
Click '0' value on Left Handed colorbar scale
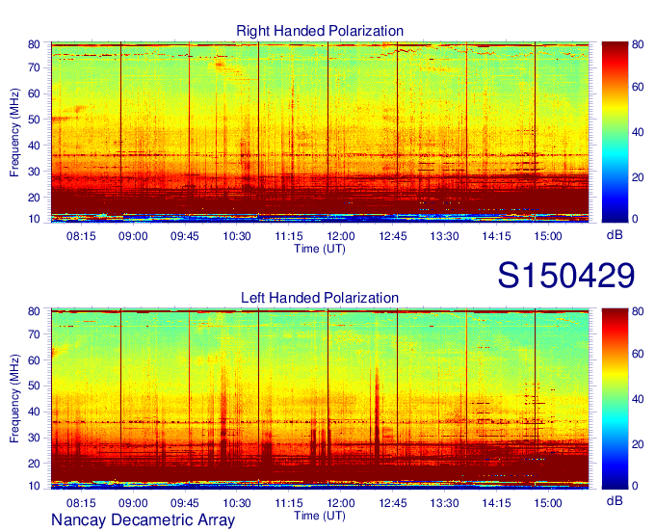click(635, 486)
